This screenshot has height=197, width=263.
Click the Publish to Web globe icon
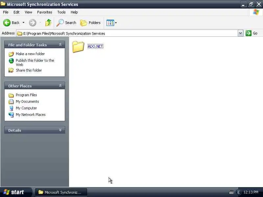pyautogui.click(x=11, y=61)
